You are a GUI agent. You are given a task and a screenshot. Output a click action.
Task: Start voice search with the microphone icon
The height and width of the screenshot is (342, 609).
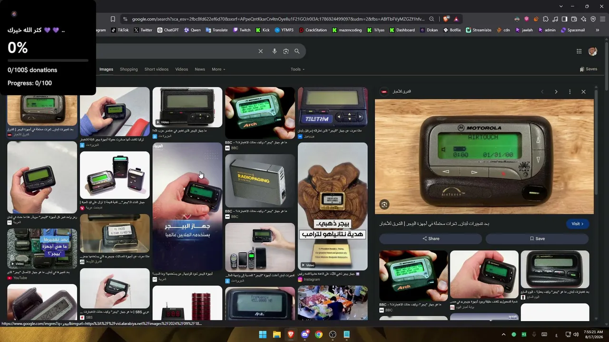275,51
